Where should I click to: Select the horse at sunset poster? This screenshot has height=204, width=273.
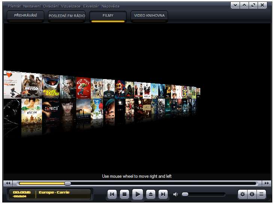83,109
